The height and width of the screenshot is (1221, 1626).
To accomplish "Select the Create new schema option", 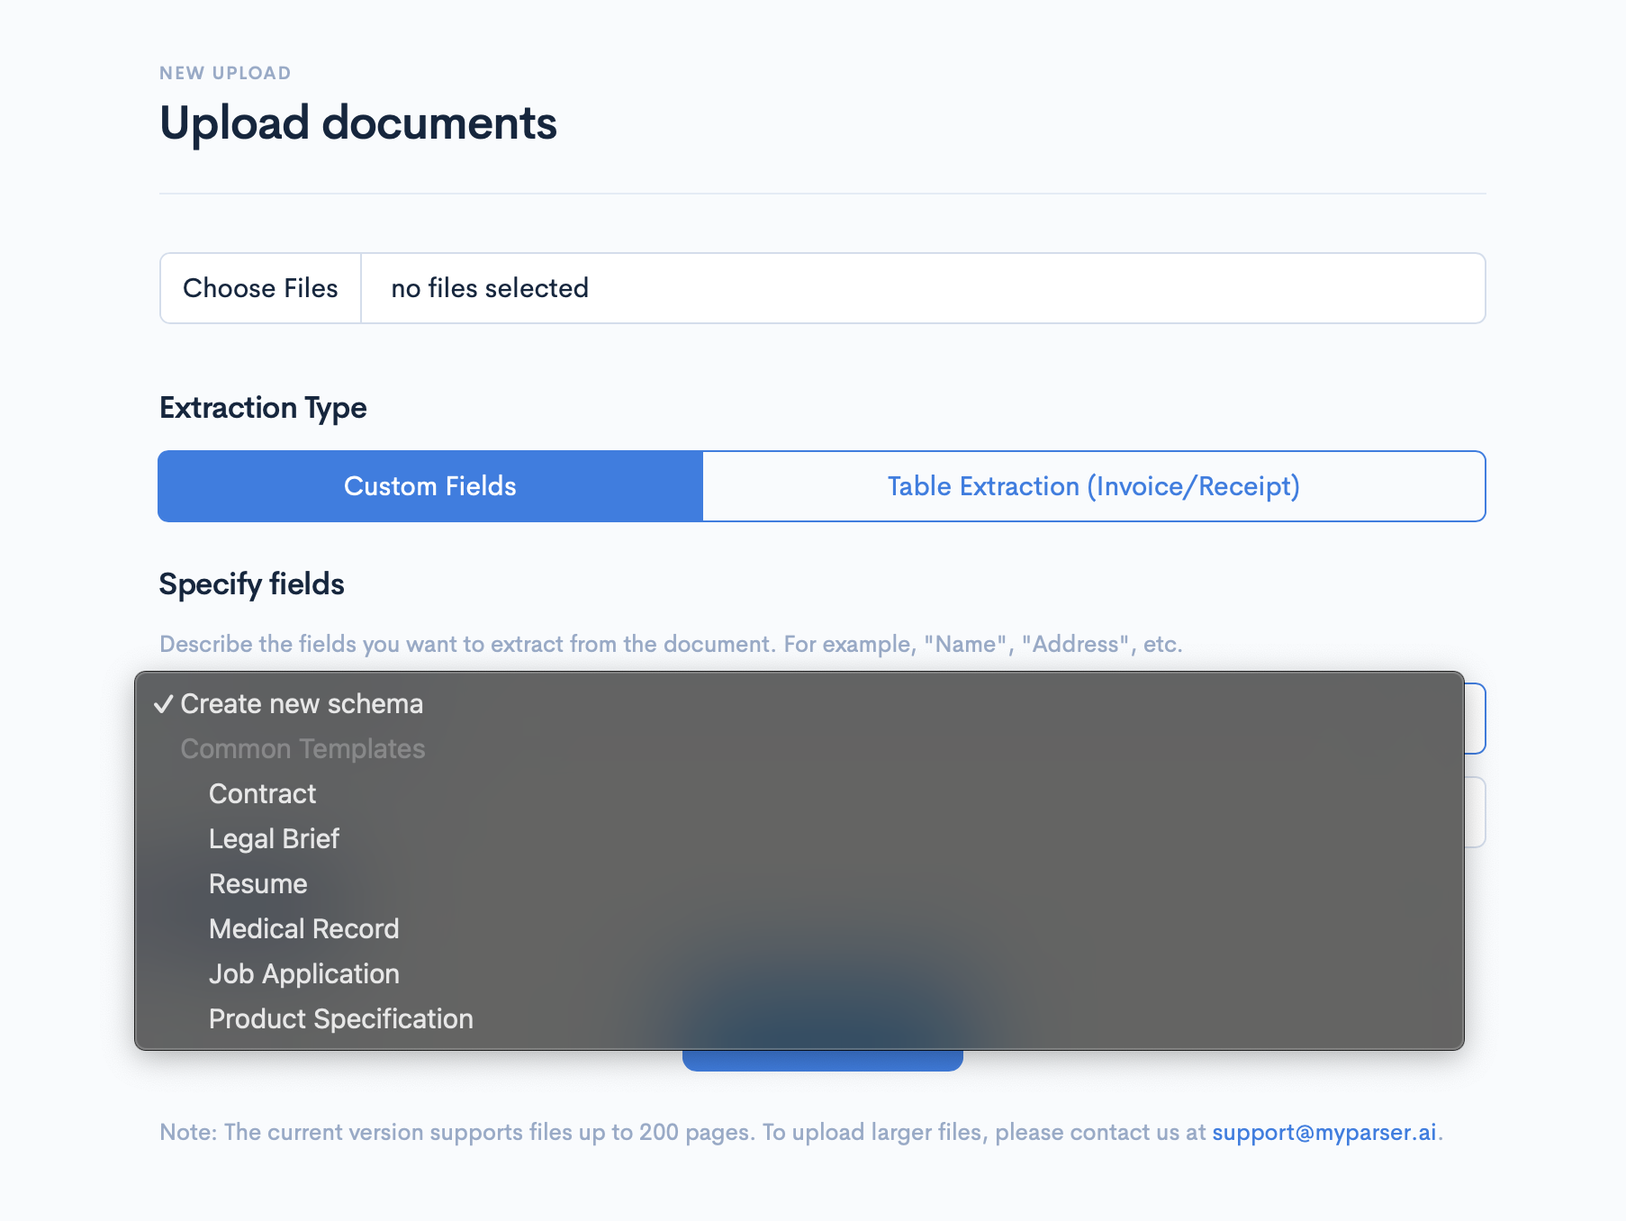I will tap(799, 703).
